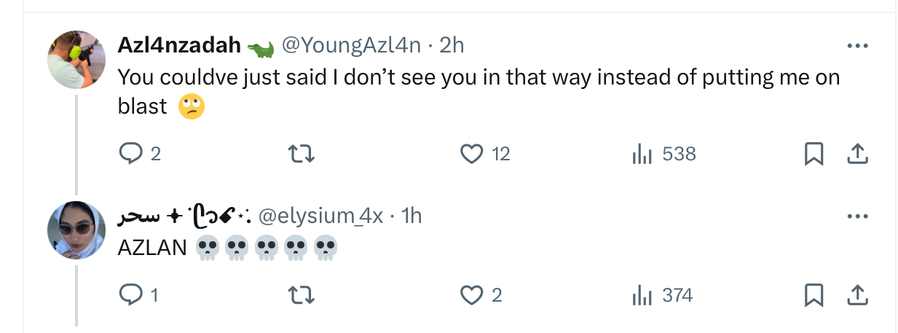Visit the @elysium_4x handle
The height and width of the screenshot is (333, 898).
pyautogui.click(x=320, y=216)
